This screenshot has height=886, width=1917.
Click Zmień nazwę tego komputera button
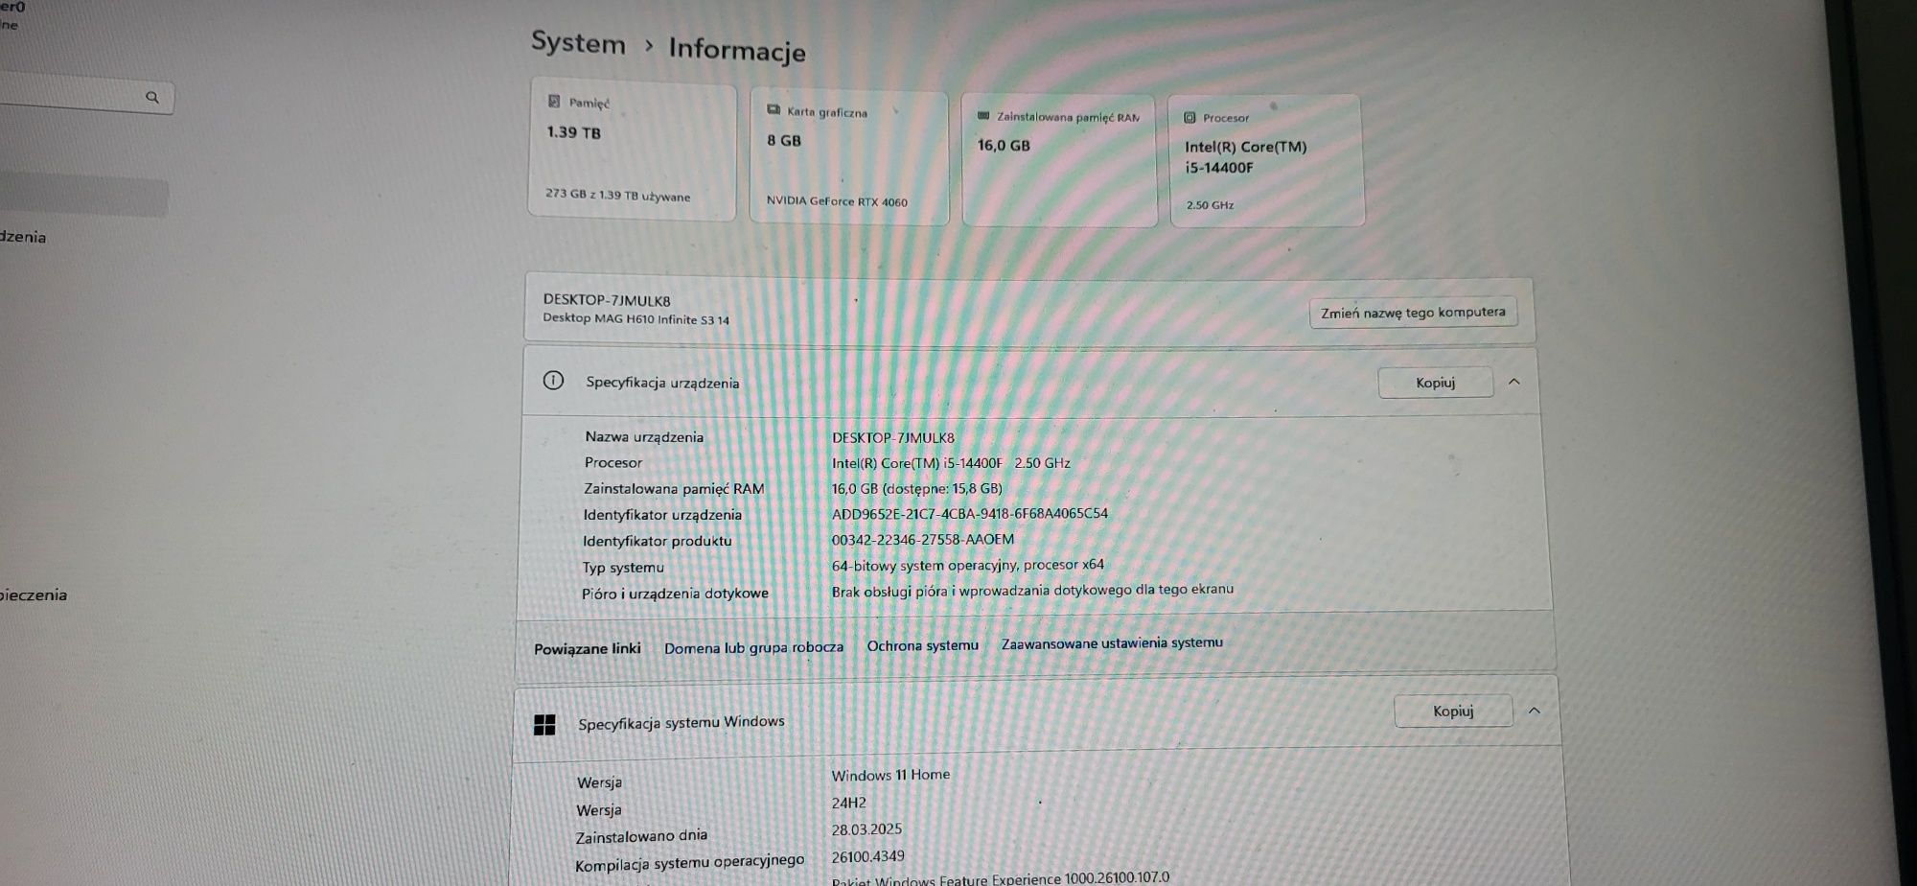(x=1413, y=313)
